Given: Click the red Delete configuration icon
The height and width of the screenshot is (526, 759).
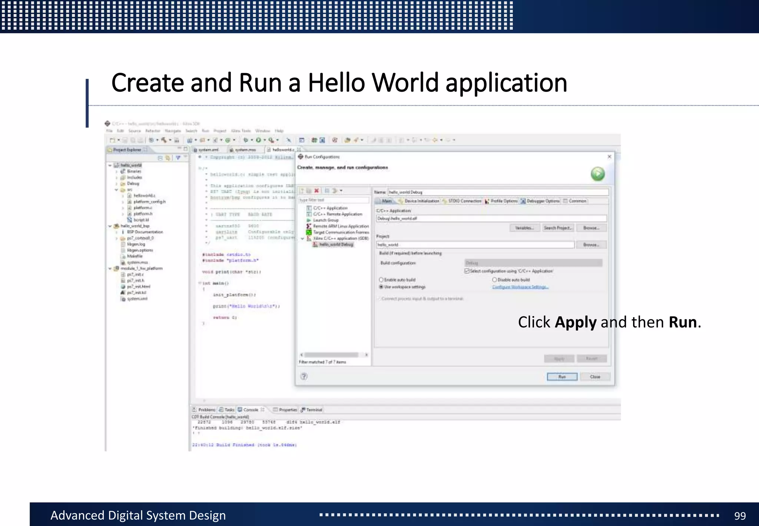Looking at the screenshot, I should click(316, 191).
